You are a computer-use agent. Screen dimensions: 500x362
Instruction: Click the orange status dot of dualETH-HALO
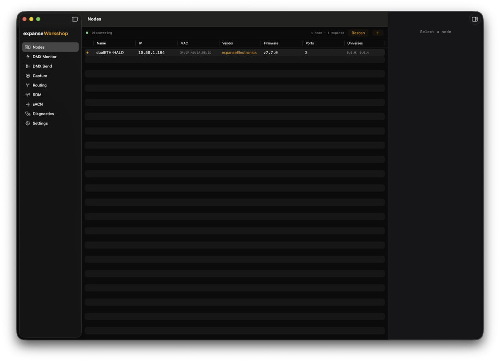pos(87,53)
